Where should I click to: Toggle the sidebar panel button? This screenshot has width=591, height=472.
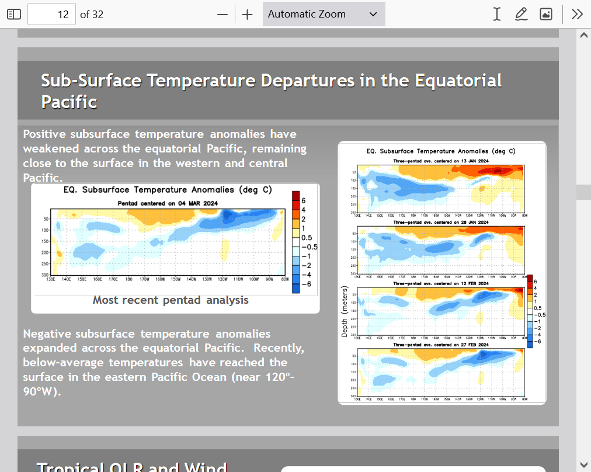coord(14,15)
